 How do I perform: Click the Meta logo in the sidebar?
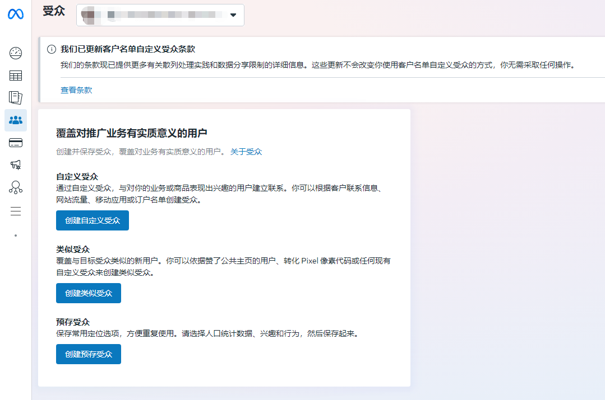15,15
